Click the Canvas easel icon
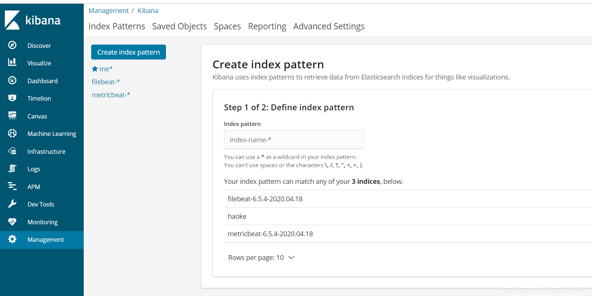The height and width of the screenshot is (296, 592). click(12, 116)
